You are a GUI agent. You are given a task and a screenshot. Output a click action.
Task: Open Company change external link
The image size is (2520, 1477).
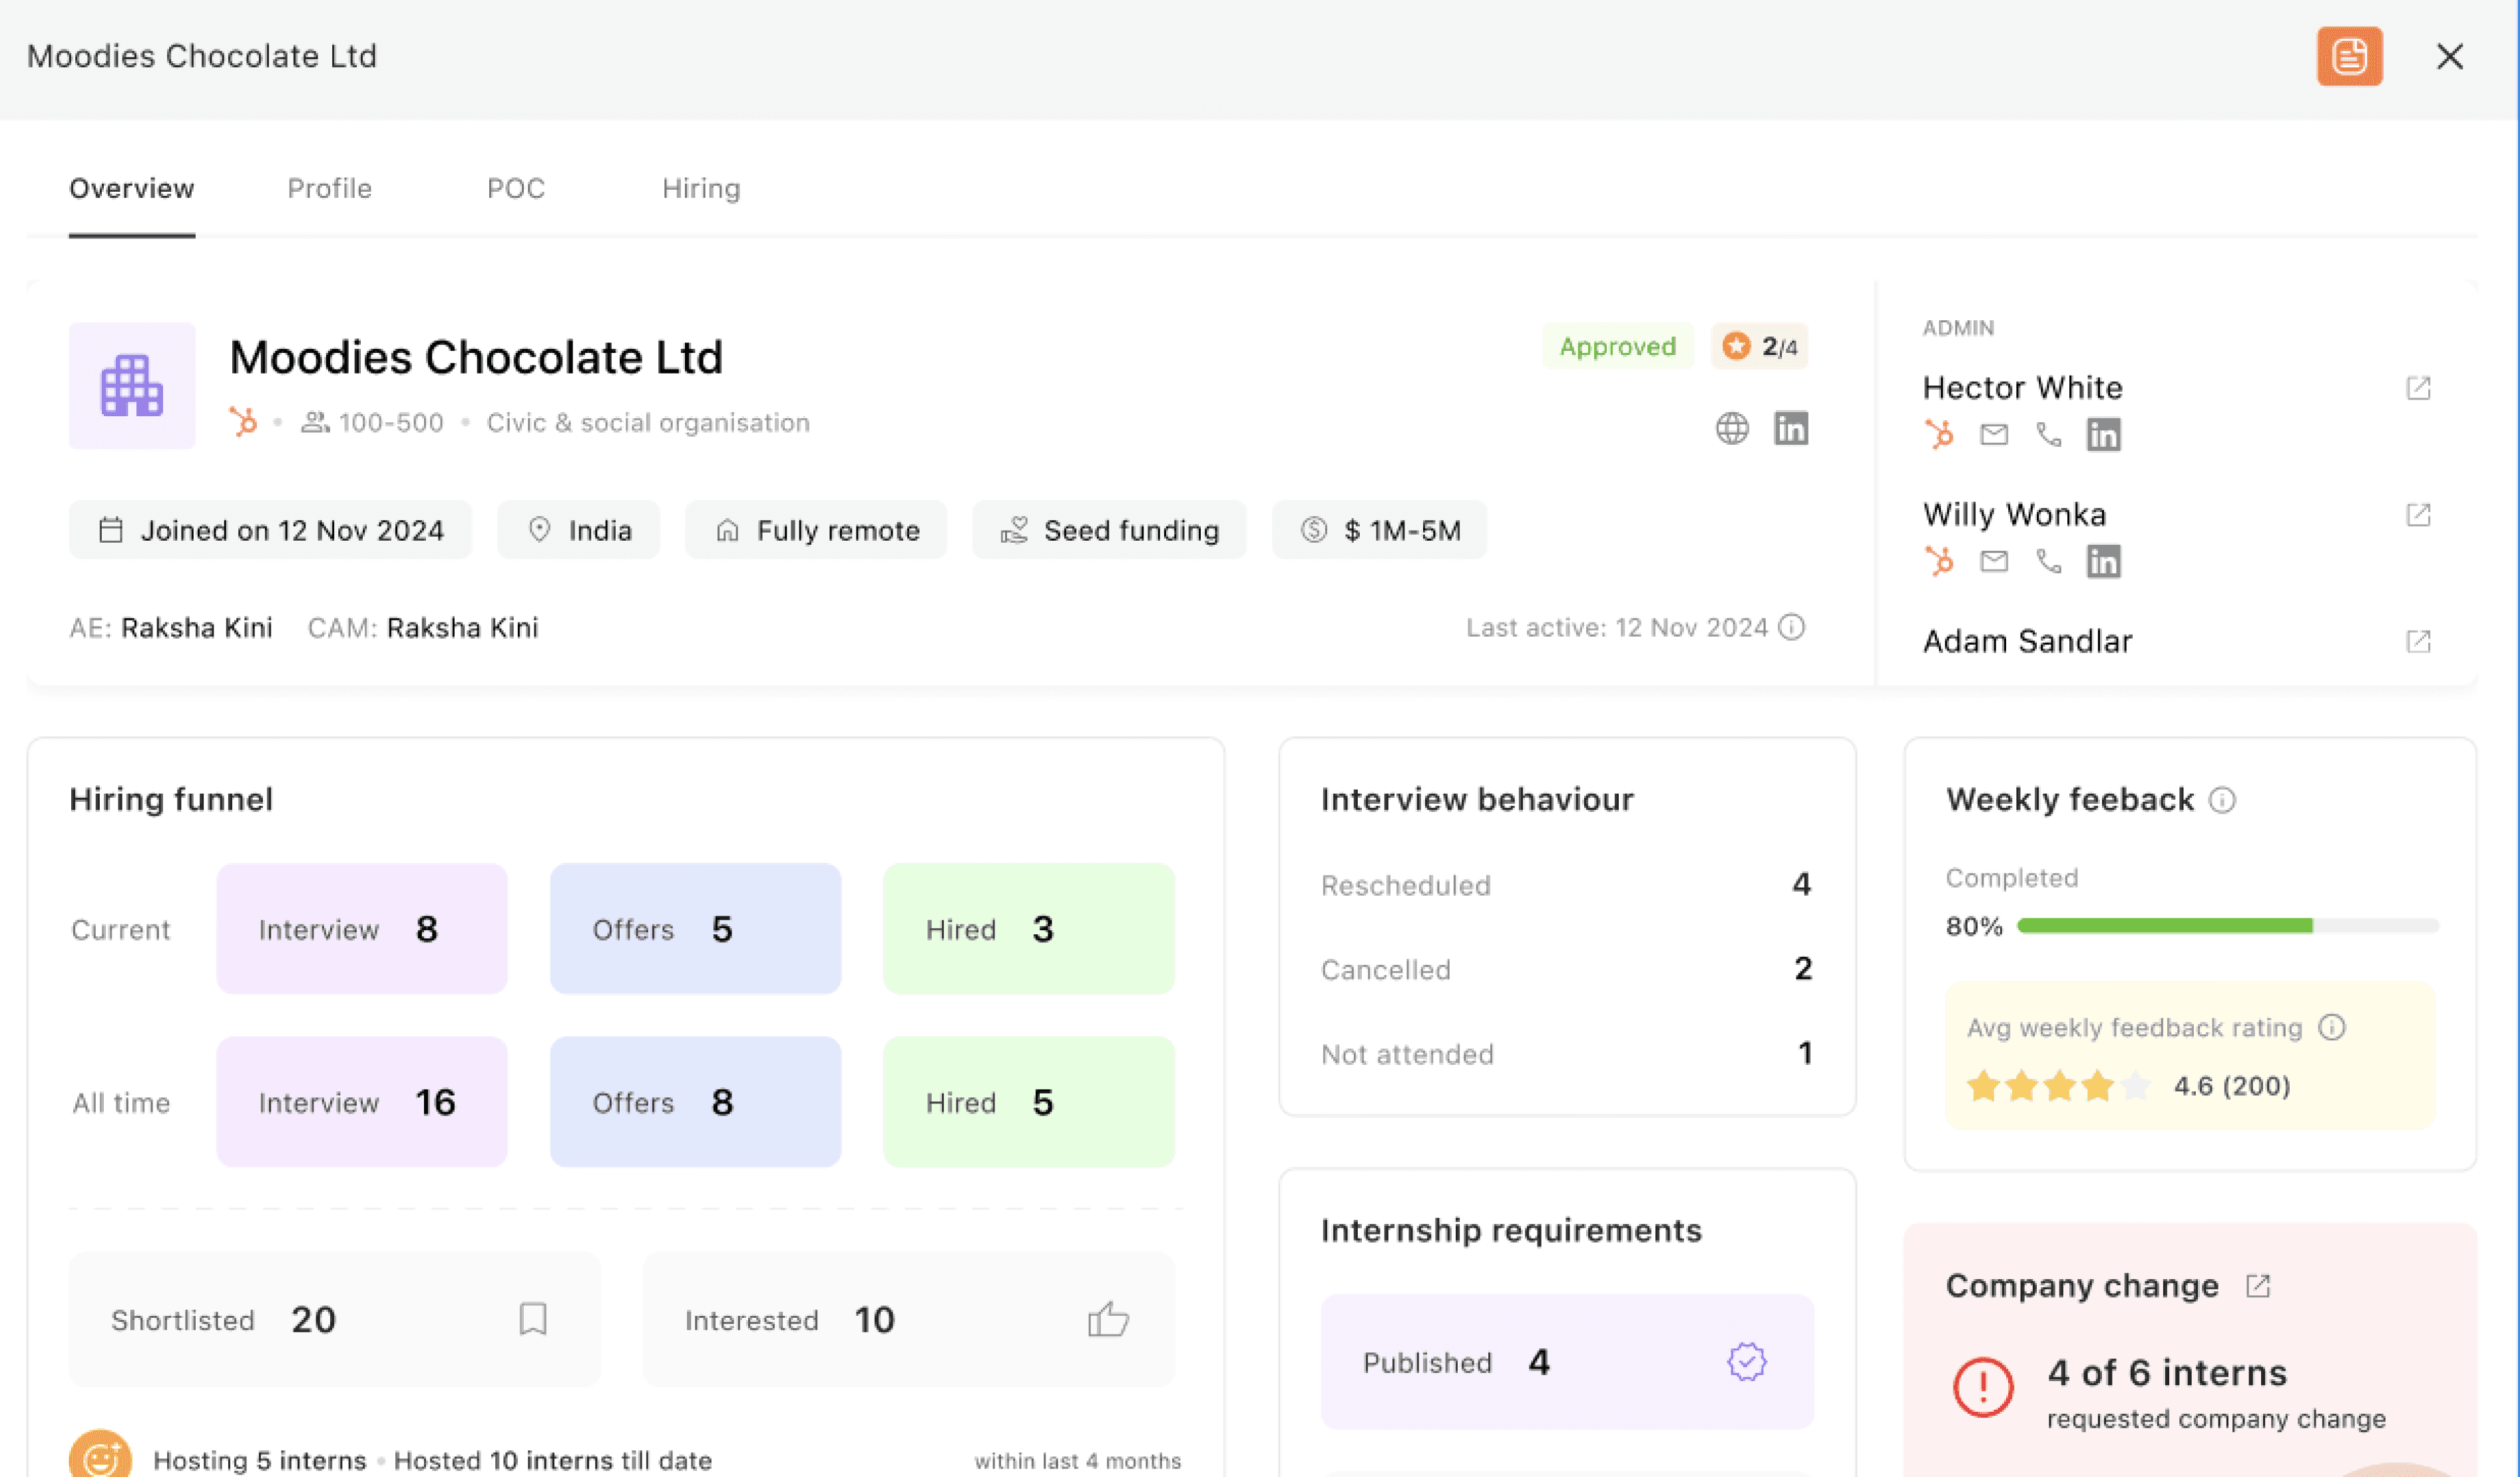click(x=2258, y=1286)
